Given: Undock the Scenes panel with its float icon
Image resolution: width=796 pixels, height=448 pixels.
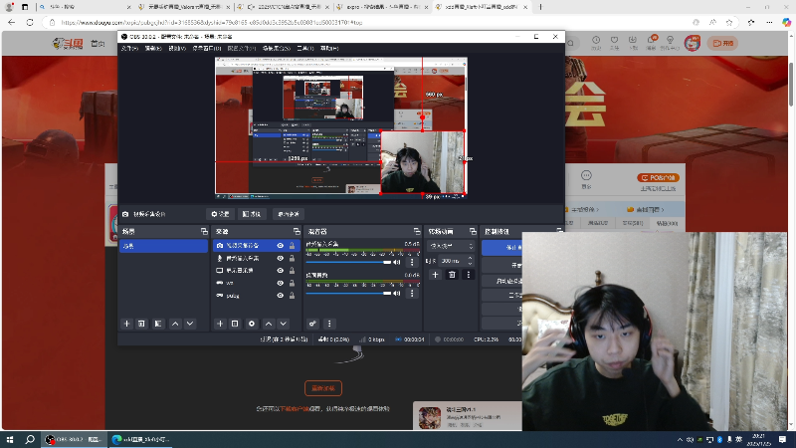Looking at the screenshot, I should click(x=204, y=231).
